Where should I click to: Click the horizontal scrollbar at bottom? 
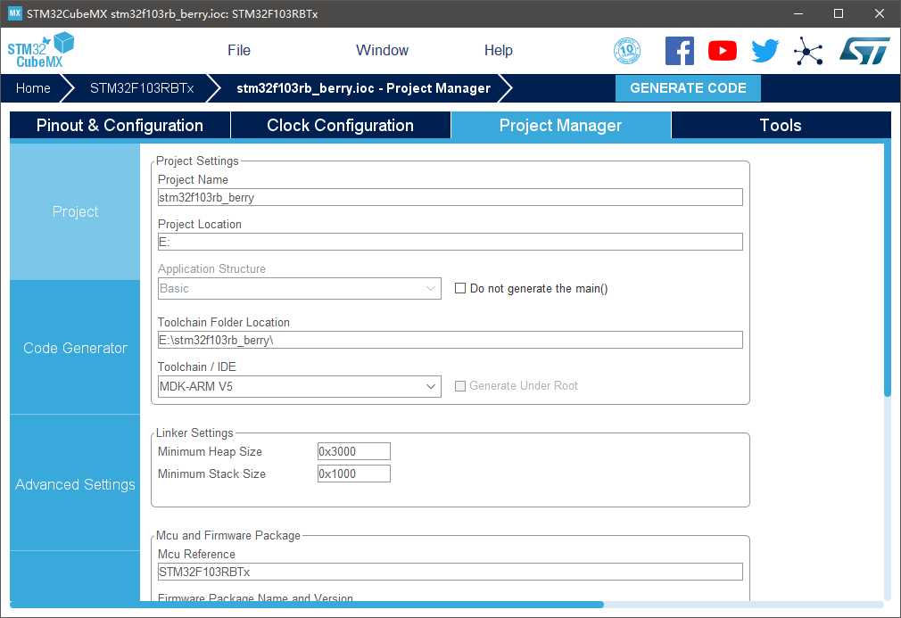pyautogui.click(x=307, y=605)
